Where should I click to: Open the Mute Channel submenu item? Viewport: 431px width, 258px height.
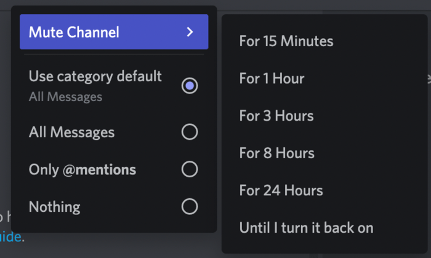tap(114, 32)
